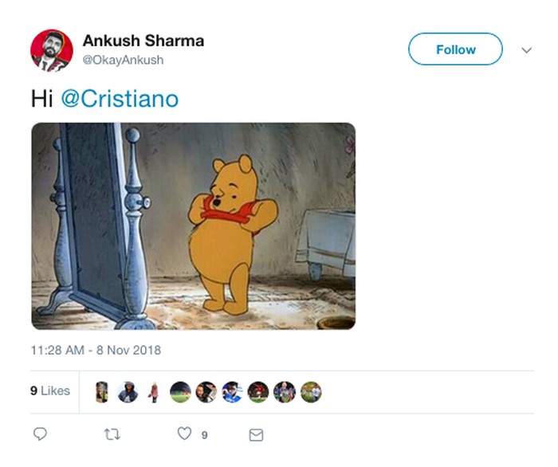Image resolution: width=558 pixels, height=467 pixels.
Task: Open the seventh liker's red jersey avatar
Action: [x=258, y=391]
